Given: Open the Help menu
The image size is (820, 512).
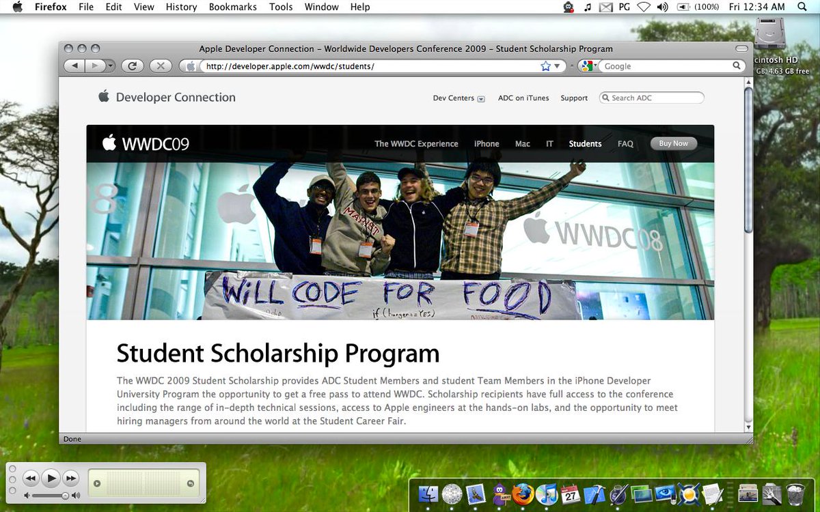Looking at the screenshot, I should 360,7.
